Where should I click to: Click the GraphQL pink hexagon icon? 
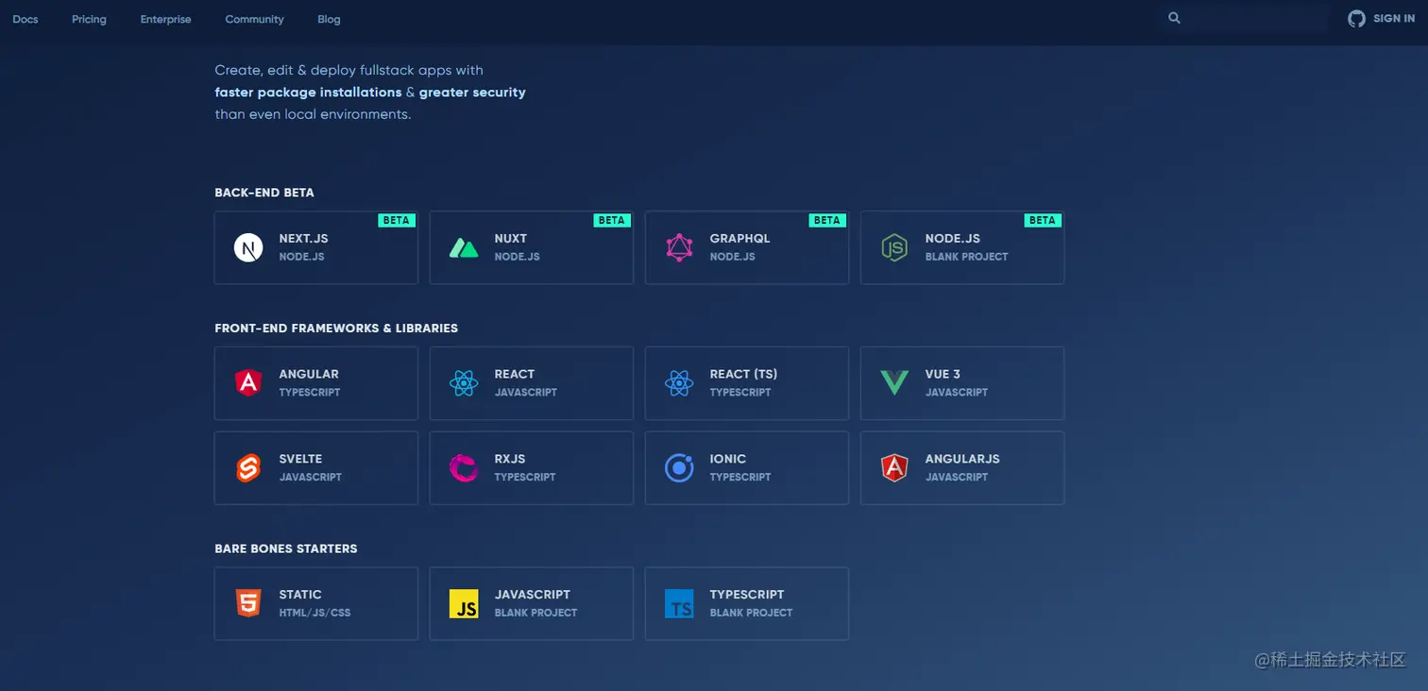[x=679, y=247]
